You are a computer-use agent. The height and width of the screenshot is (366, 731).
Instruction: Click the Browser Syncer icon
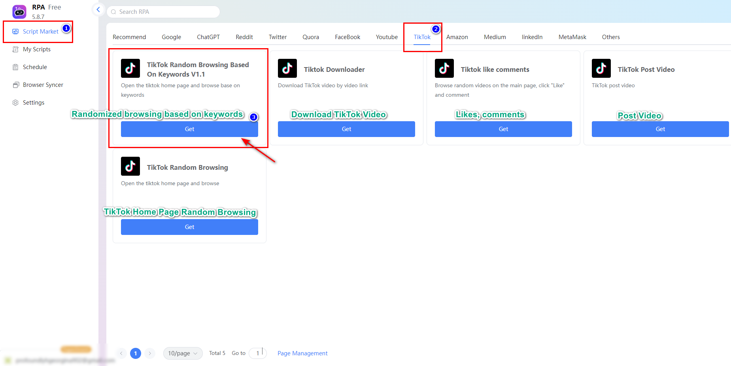tap(15, 85)
